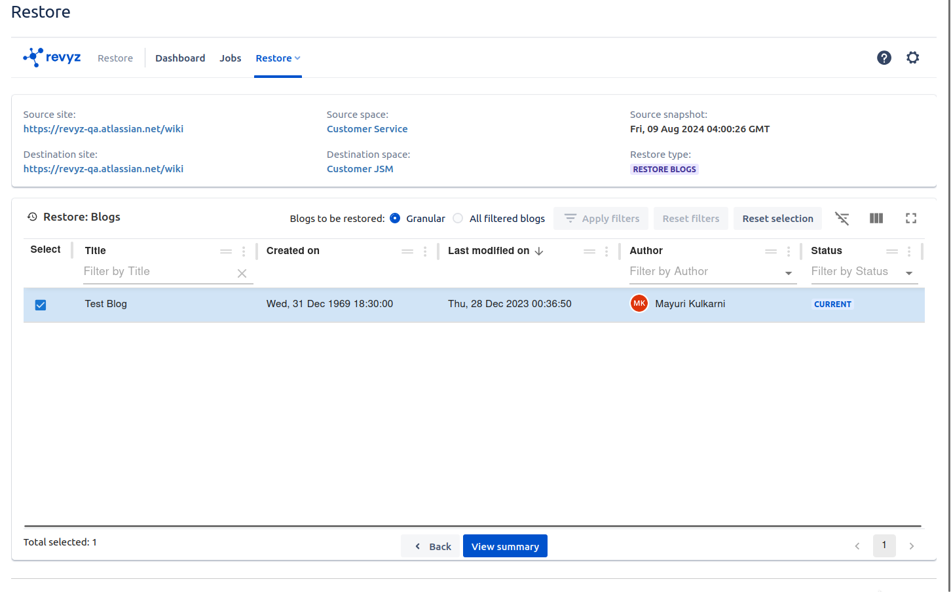Image resolution: width=951 pixels, height=592 pixels.
Task: Open the help question mark icon
Action: [x=884, y=58]
